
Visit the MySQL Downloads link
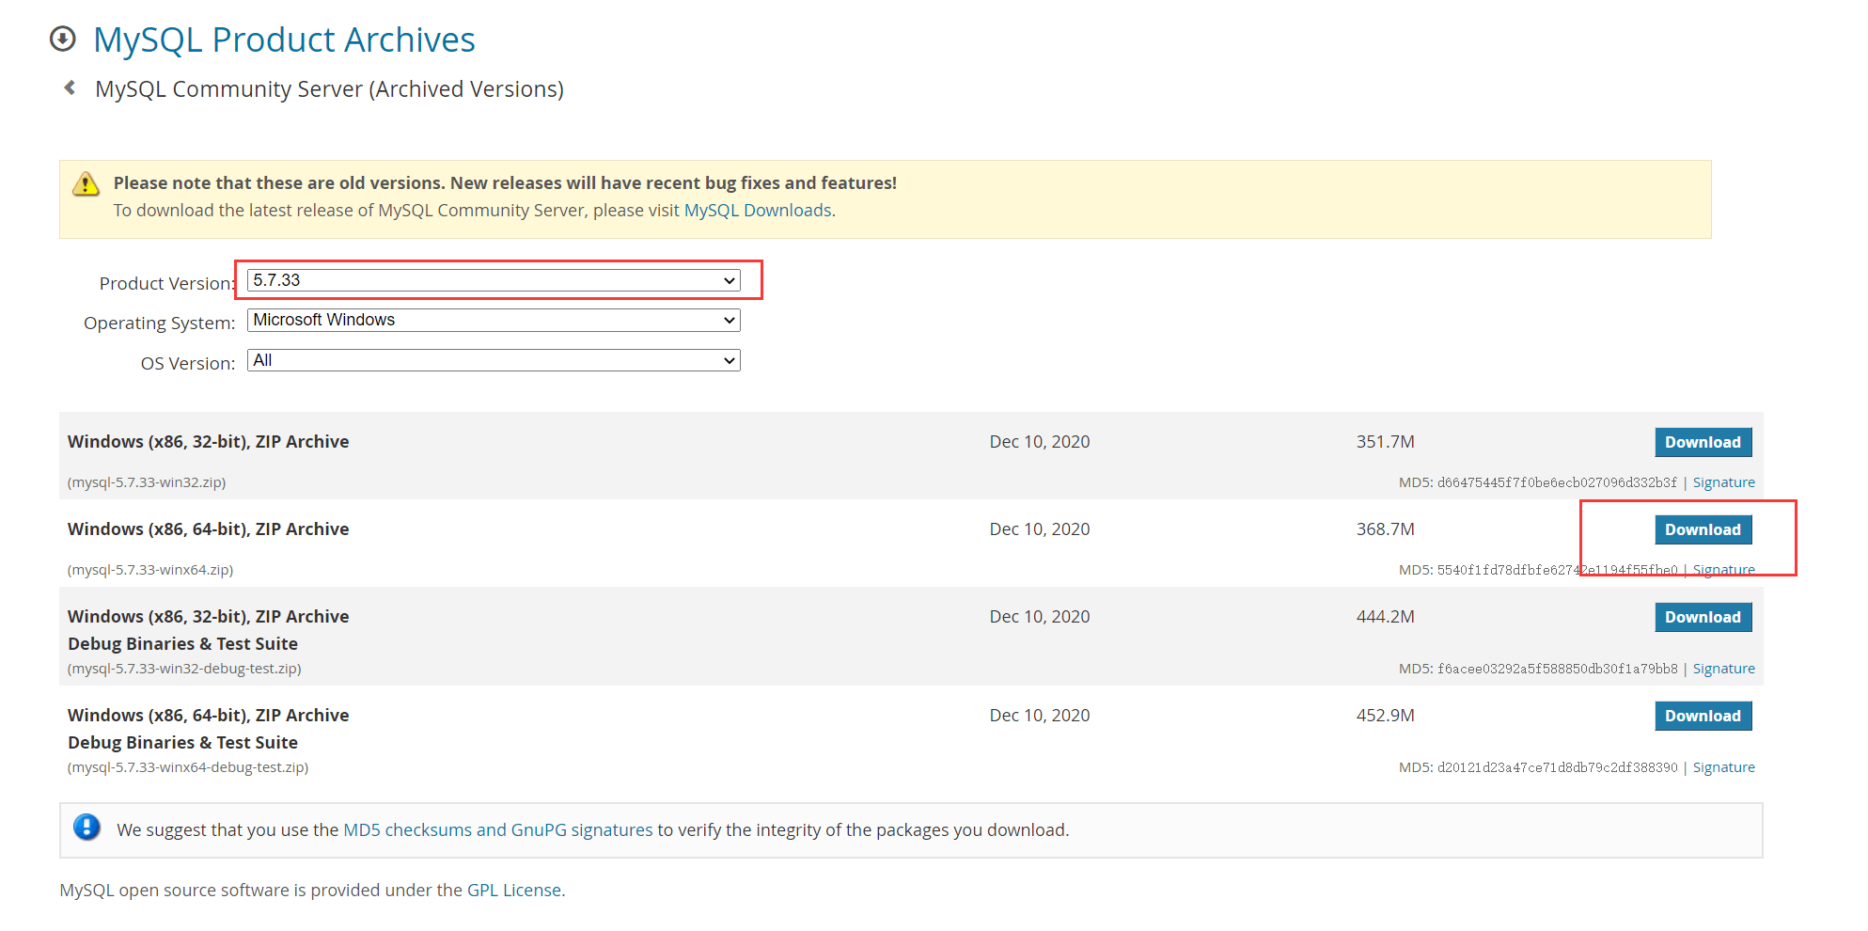point(757,211)
